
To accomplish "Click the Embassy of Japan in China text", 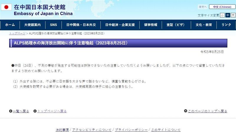I will (43, 14).
